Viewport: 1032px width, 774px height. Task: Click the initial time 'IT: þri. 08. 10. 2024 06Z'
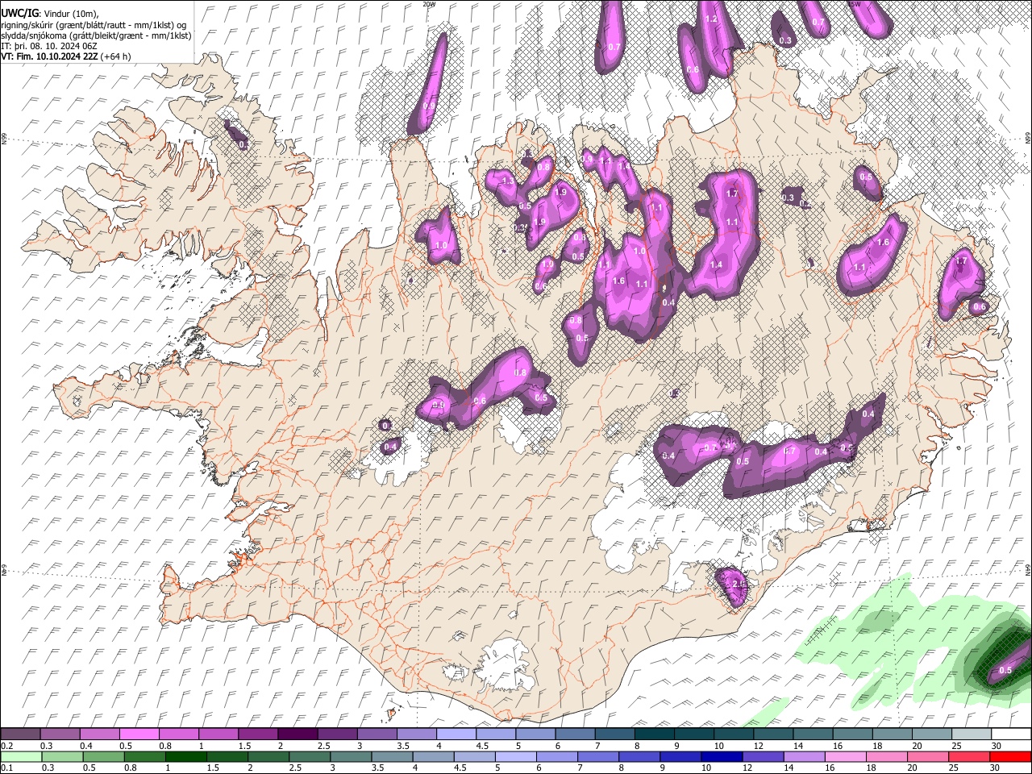(50, 46)
